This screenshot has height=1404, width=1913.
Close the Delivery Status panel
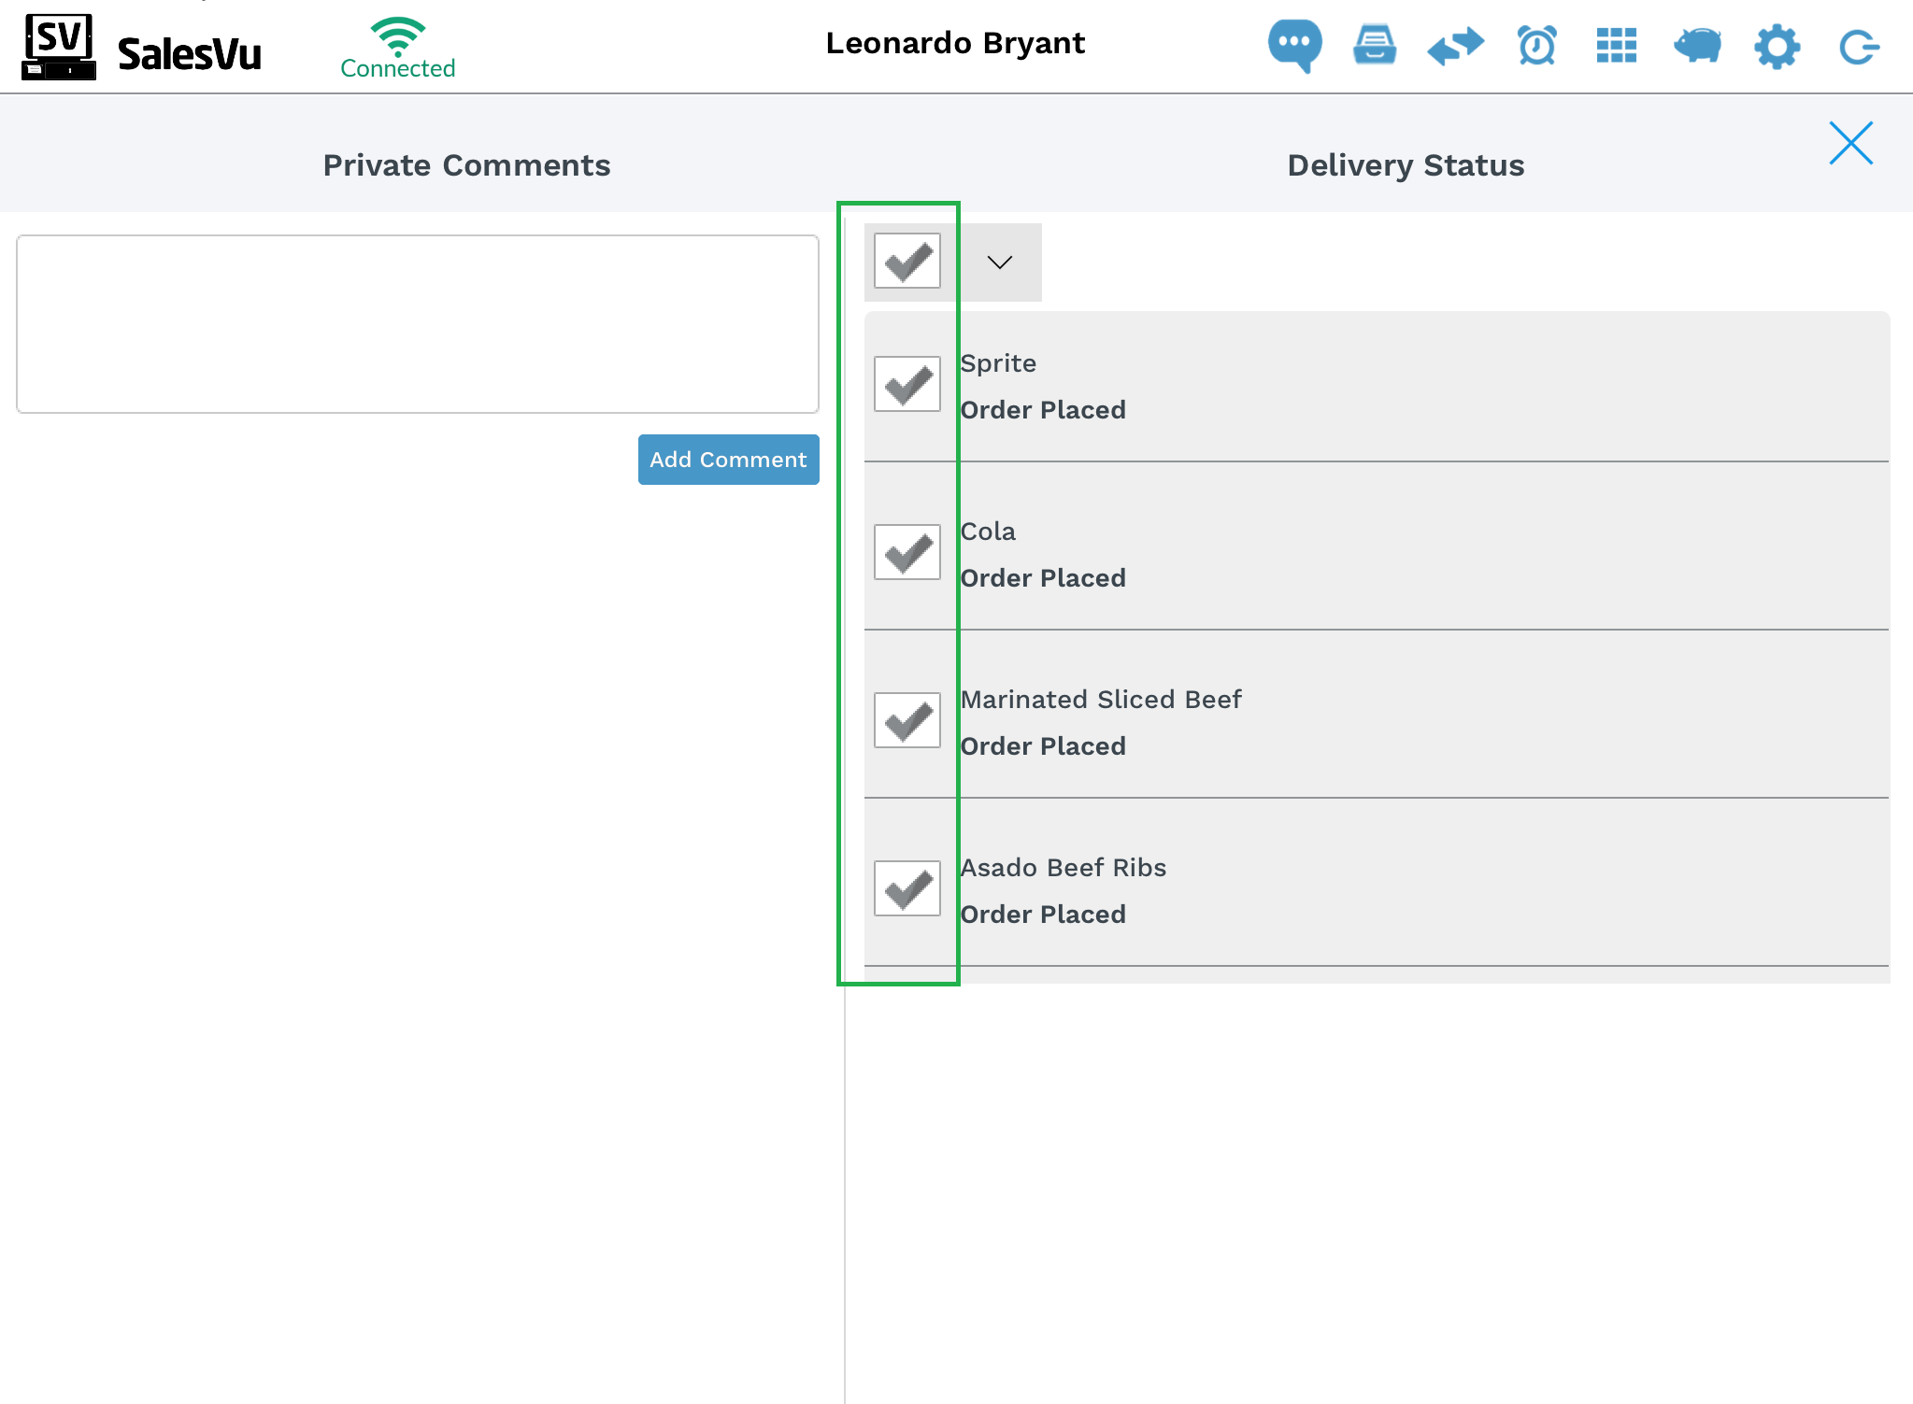click(x=1850, y=143)
